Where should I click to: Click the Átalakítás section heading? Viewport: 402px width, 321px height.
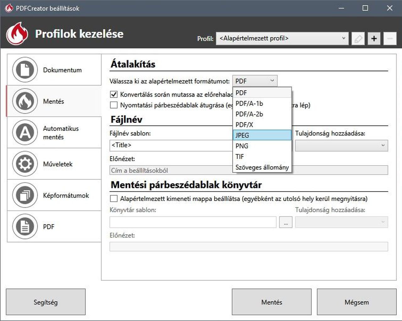[133, 64]
